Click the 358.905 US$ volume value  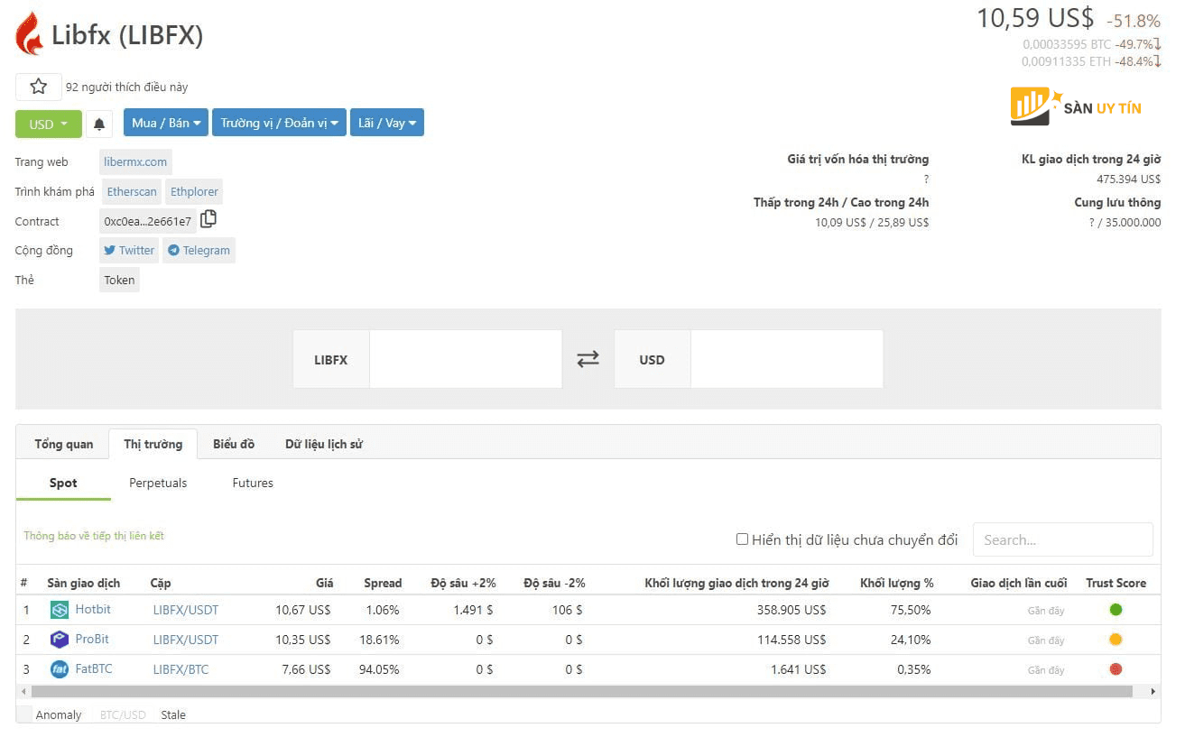[x=792, y=610]
